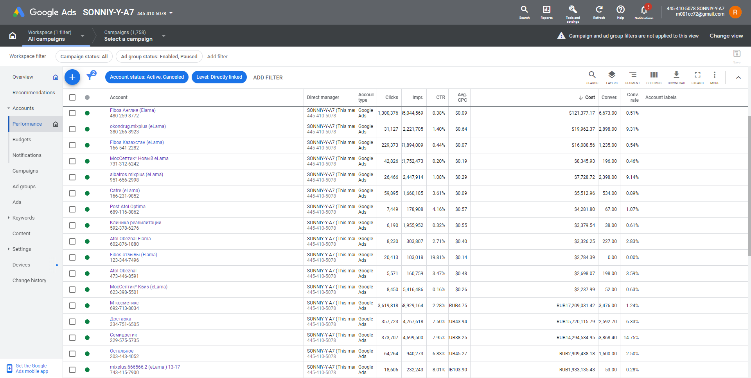Viewport: 751px width, 378px height.
Task: Tick the Cafre (eLama) row checkbox
Action: pos(72,193)
